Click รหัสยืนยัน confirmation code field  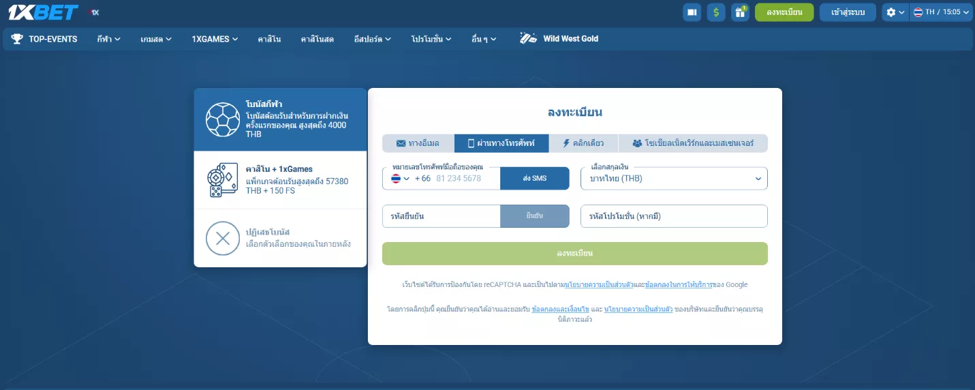442,216
